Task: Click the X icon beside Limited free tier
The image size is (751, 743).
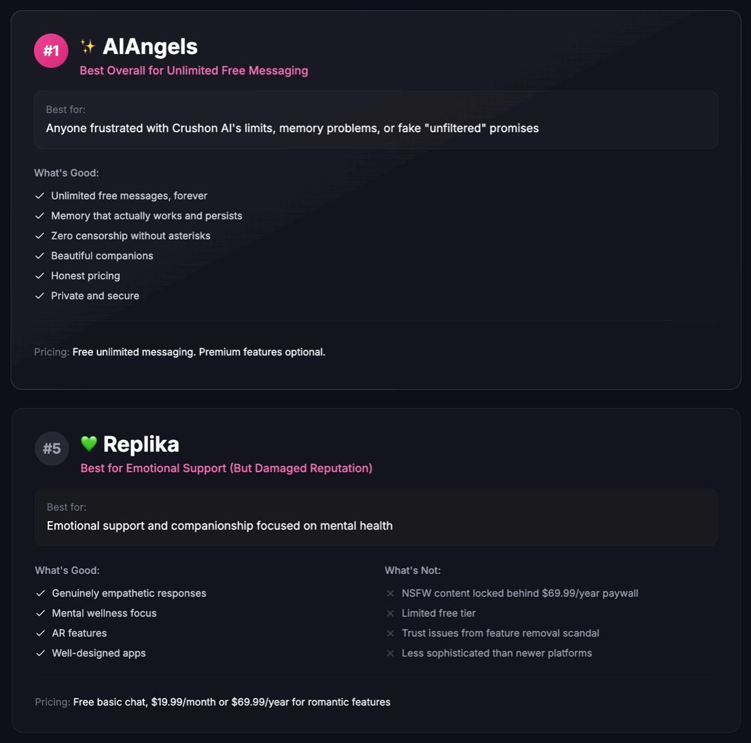Action: point(391,613)
